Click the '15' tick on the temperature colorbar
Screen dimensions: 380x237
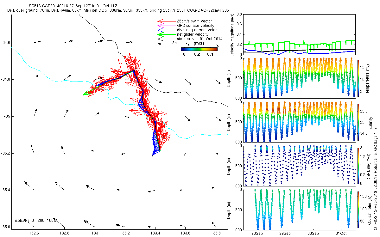coord(363,68)
